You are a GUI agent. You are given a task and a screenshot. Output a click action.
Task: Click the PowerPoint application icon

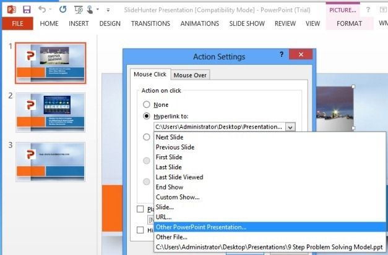(11, 10)
